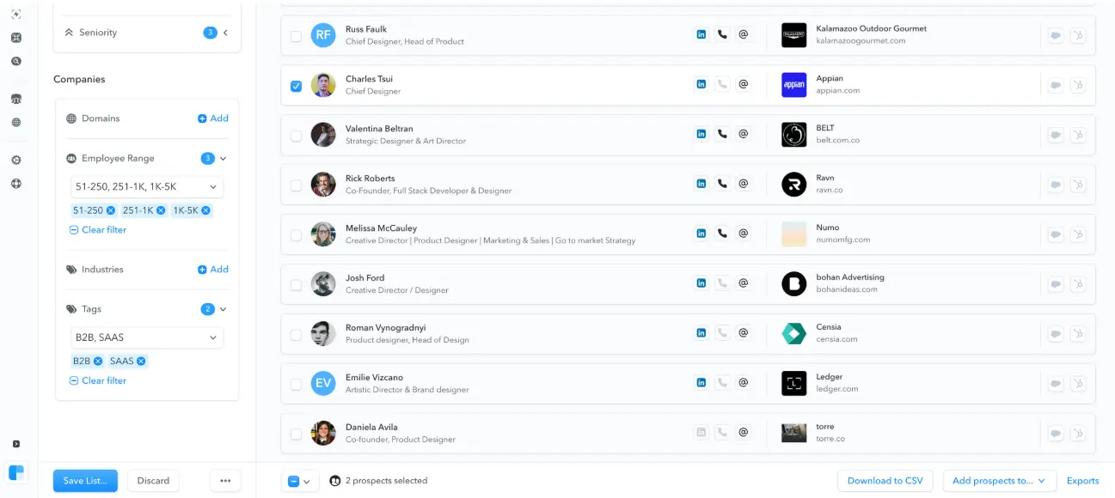Screen dimensions: 1115x498
Task: Click the Salesforce cloud icon for Melissa McCauley
Action: pyautogui.click(x=1055, y=234)
